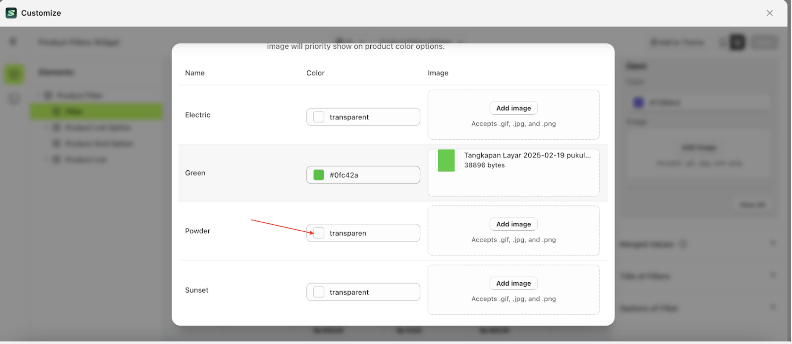Image resolution: width=792 pixels, height=344 pixels.
Task: Click Add image for the Electric color
Action: [513, 108]
